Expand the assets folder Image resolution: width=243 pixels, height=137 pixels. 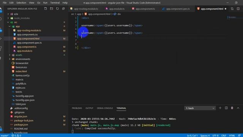[x=9, y=55]
